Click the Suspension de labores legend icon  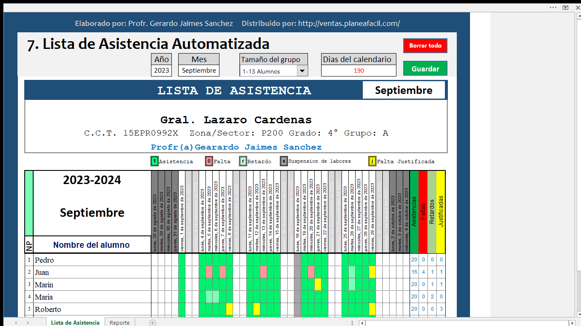[x=283, y=161]
